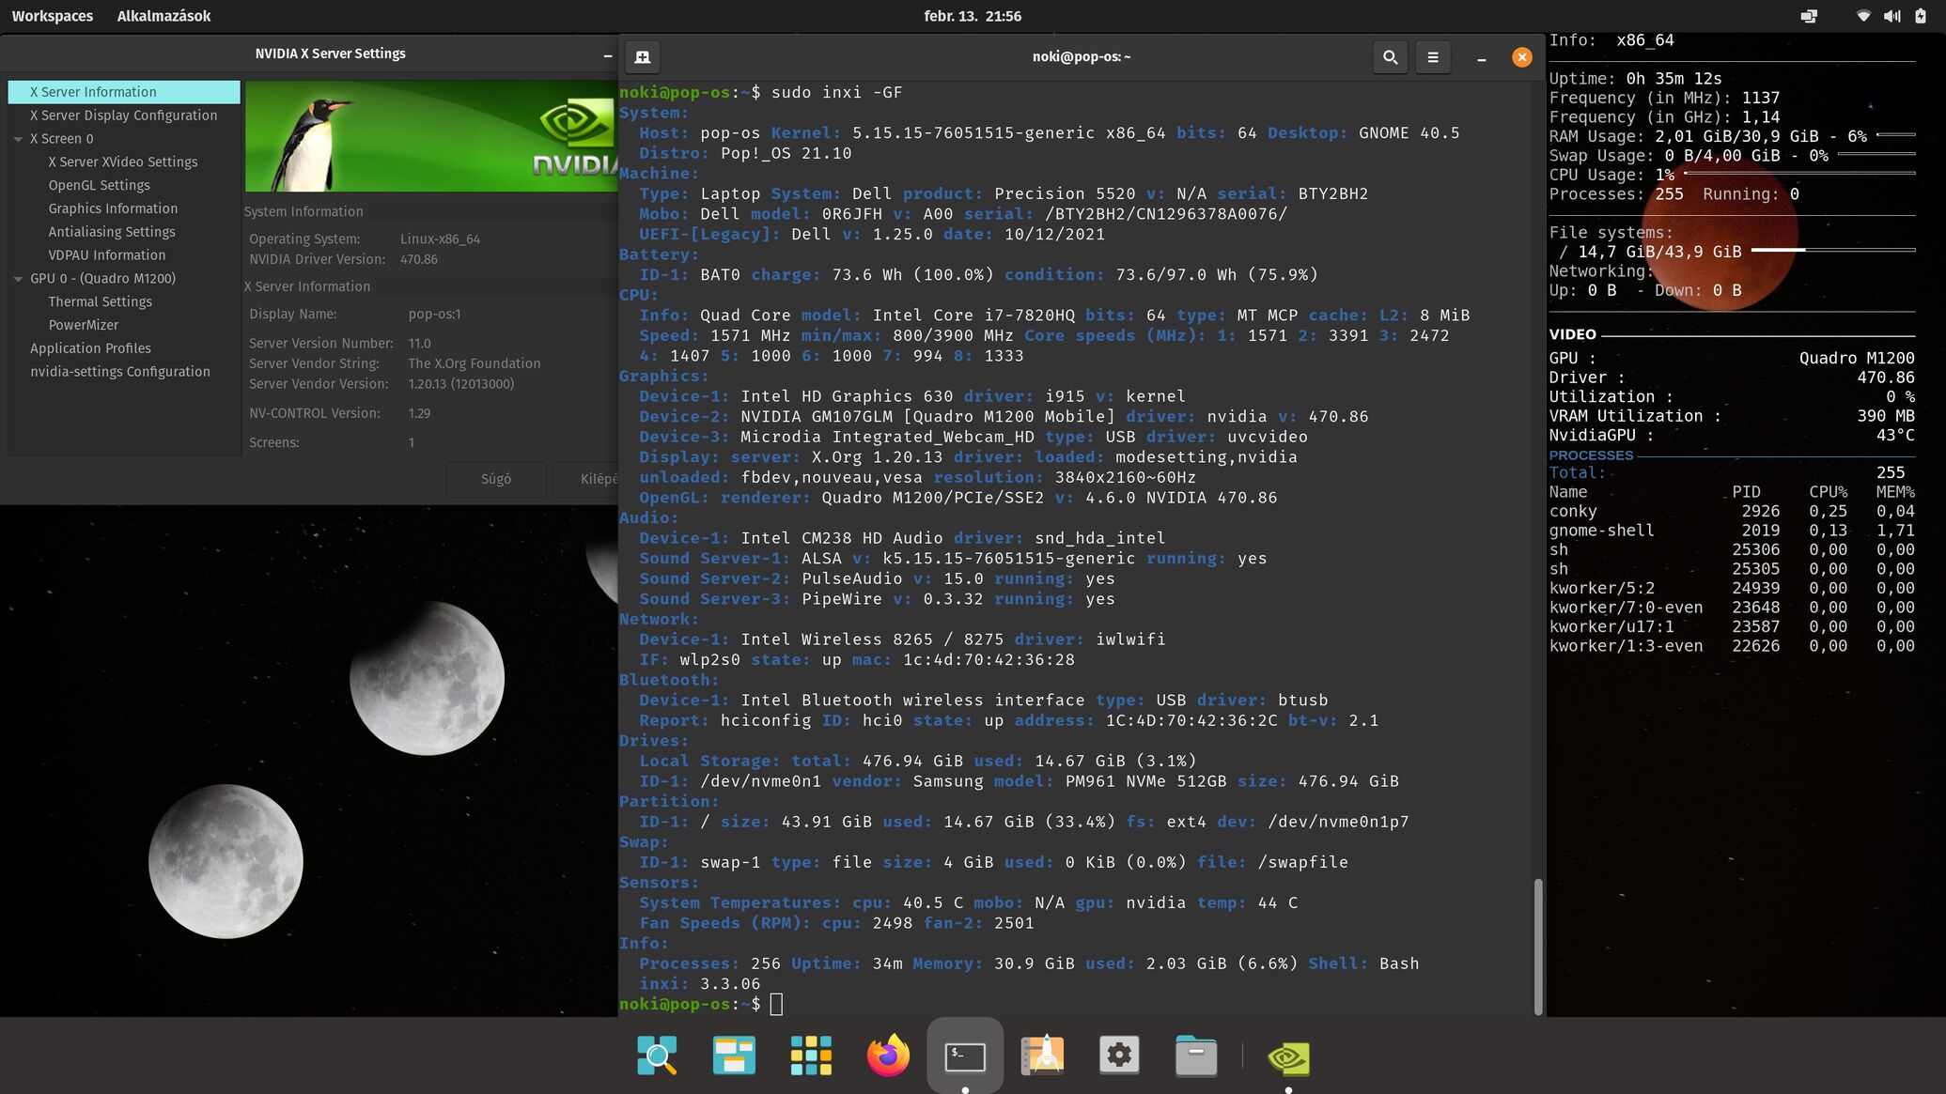The height and width of the screenshot is (1094, 1946).
Task: Click the NVIDIA penguin banner image
Action: pyautogui.click(x=431, y=136)
